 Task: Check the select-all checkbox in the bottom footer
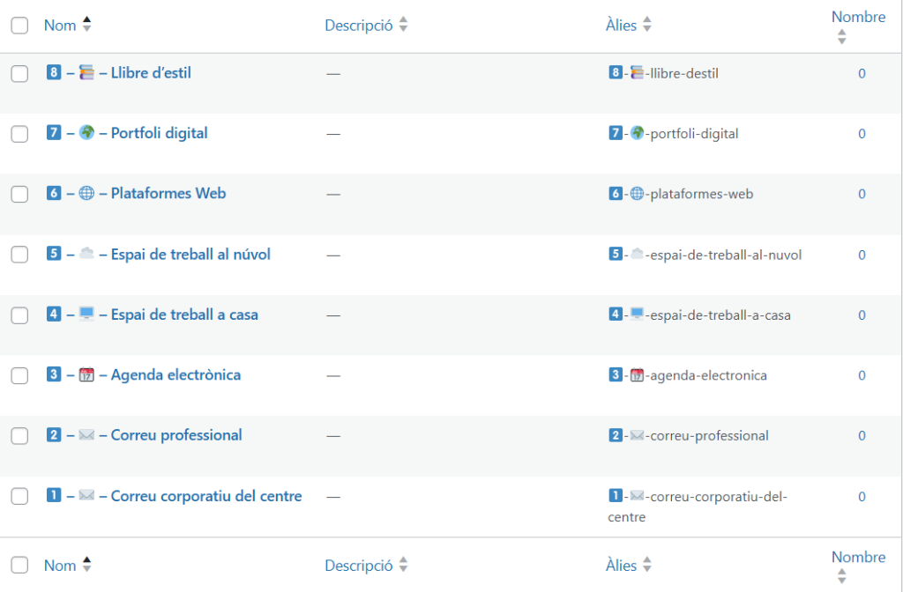[19, 566]
